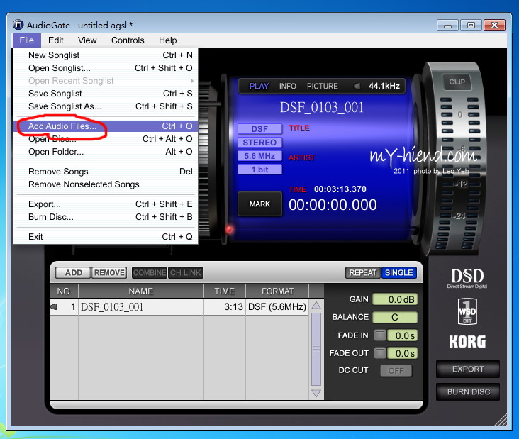Viewport: 519px width, 439px height.
Task: Choose Burn Disc... in the File menu
Action: [x=106, y=217]
